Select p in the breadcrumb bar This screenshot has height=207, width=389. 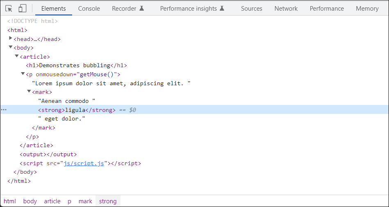pos(69,201)
